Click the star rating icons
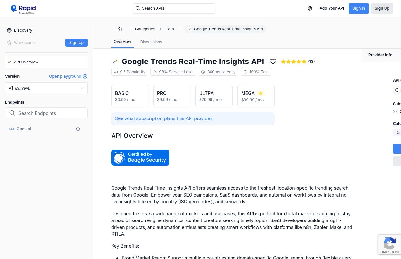 click(294, 62)
